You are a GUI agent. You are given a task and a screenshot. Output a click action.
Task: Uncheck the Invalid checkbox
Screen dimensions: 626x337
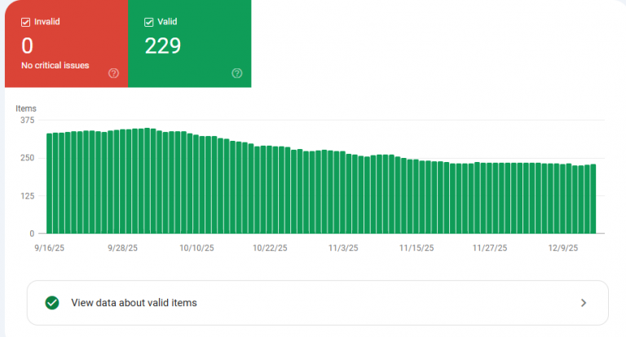25,22
